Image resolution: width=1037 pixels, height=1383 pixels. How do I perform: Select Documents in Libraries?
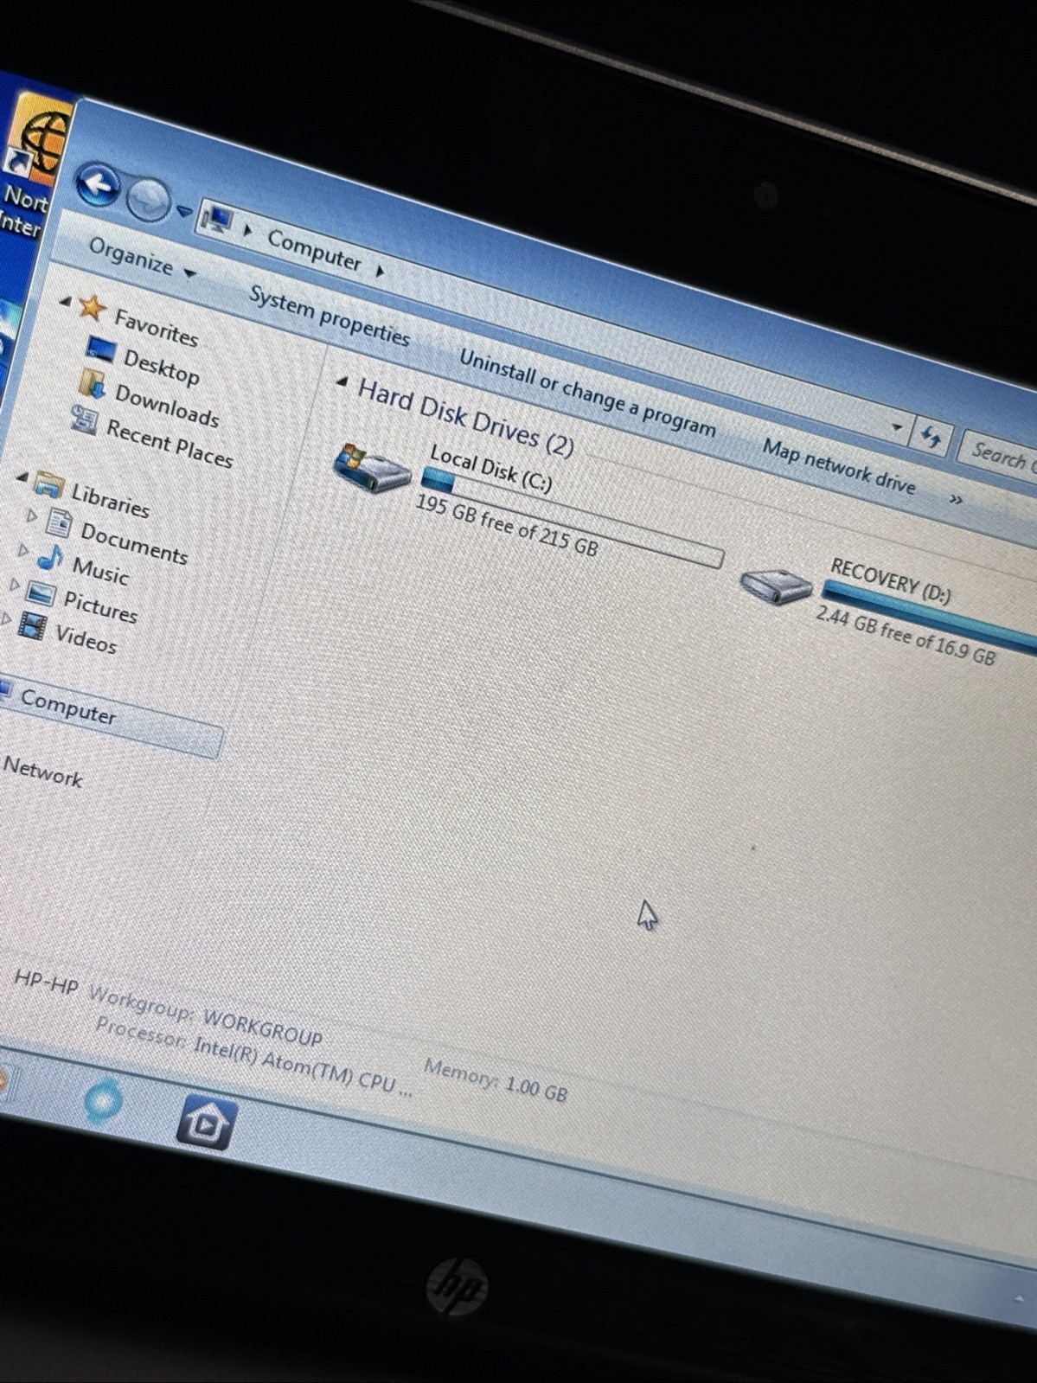[134, 545]
